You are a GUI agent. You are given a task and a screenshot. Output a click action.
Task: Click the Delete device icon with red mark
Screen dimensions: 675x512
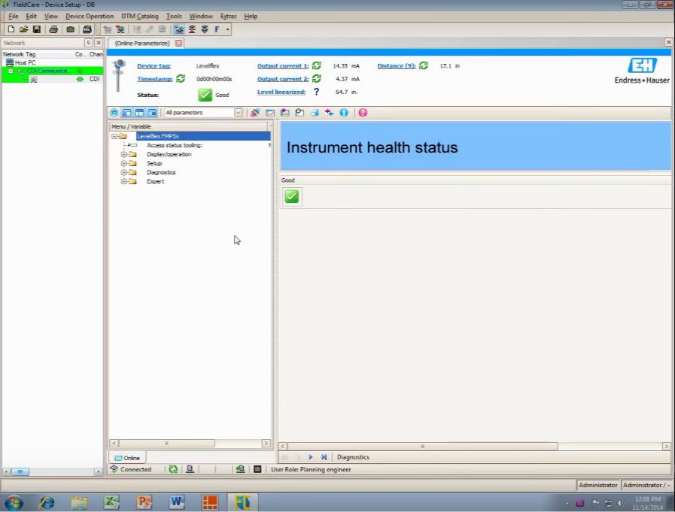click(x=120, y=29)
